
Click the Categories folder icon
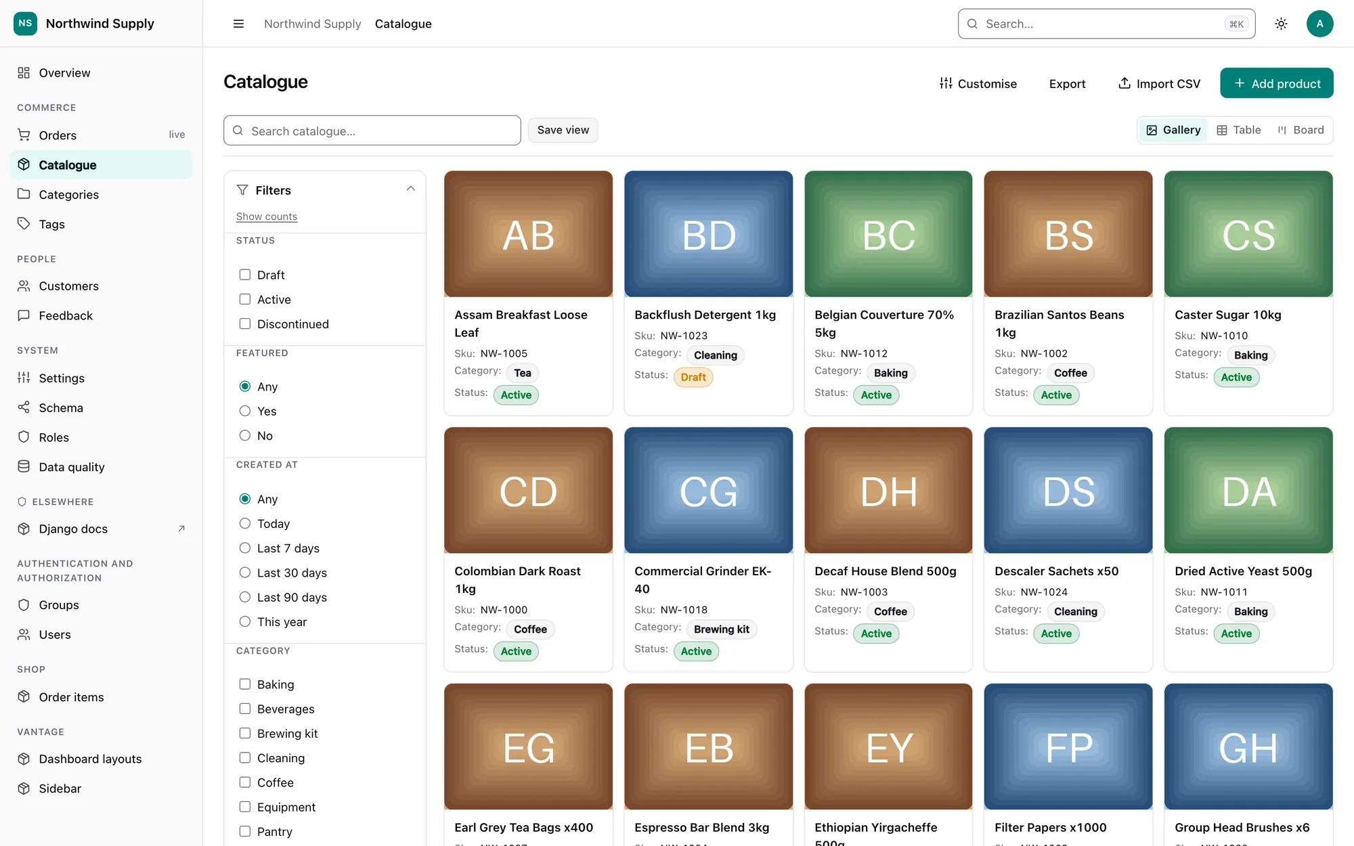(x=24, y=194)
